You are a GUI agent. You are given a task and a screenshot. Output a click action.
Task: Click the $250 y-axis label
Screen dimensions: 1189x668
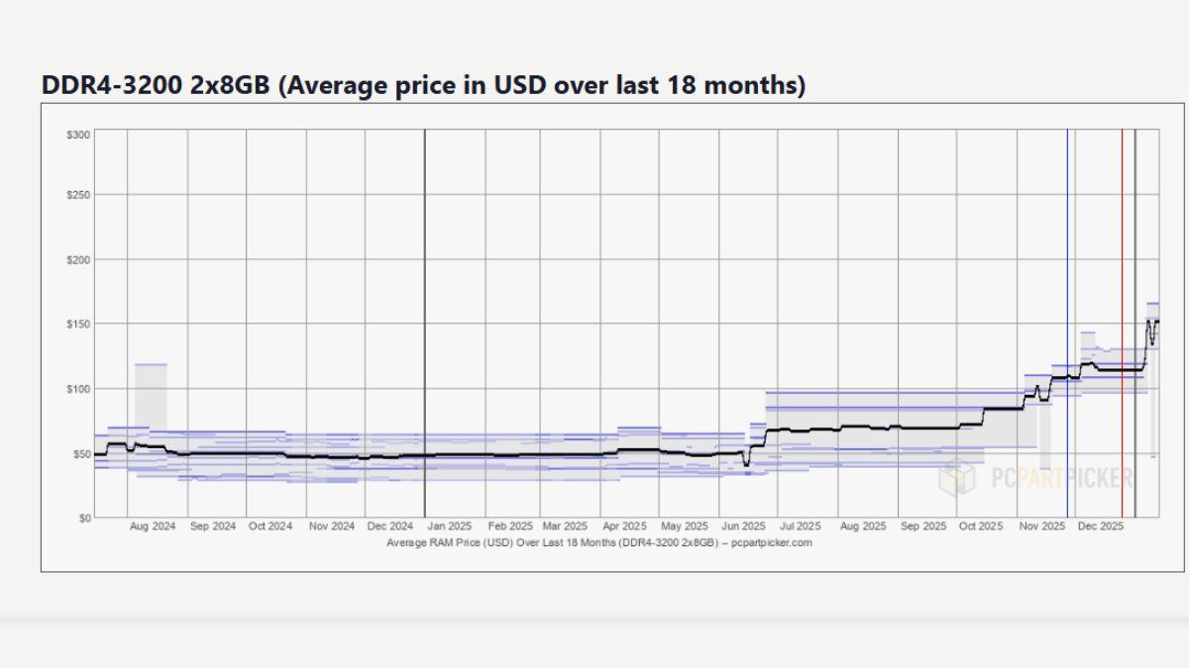pyautogui.click(x=79, y=195)
